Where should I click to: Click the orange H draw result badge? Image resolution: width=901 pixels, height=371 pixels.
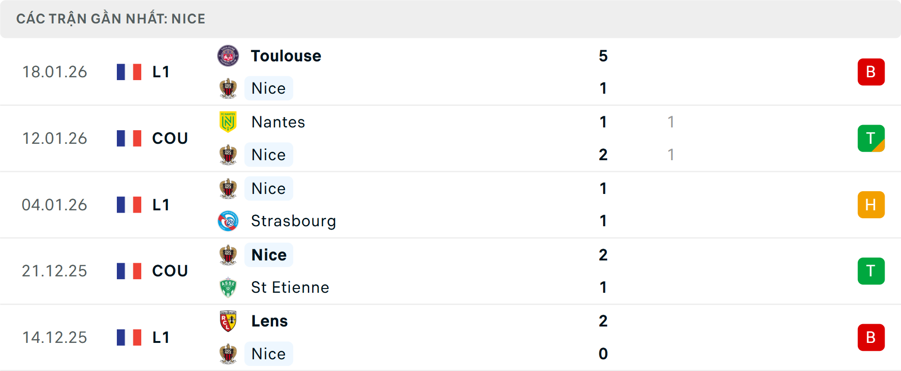point(870,205)
